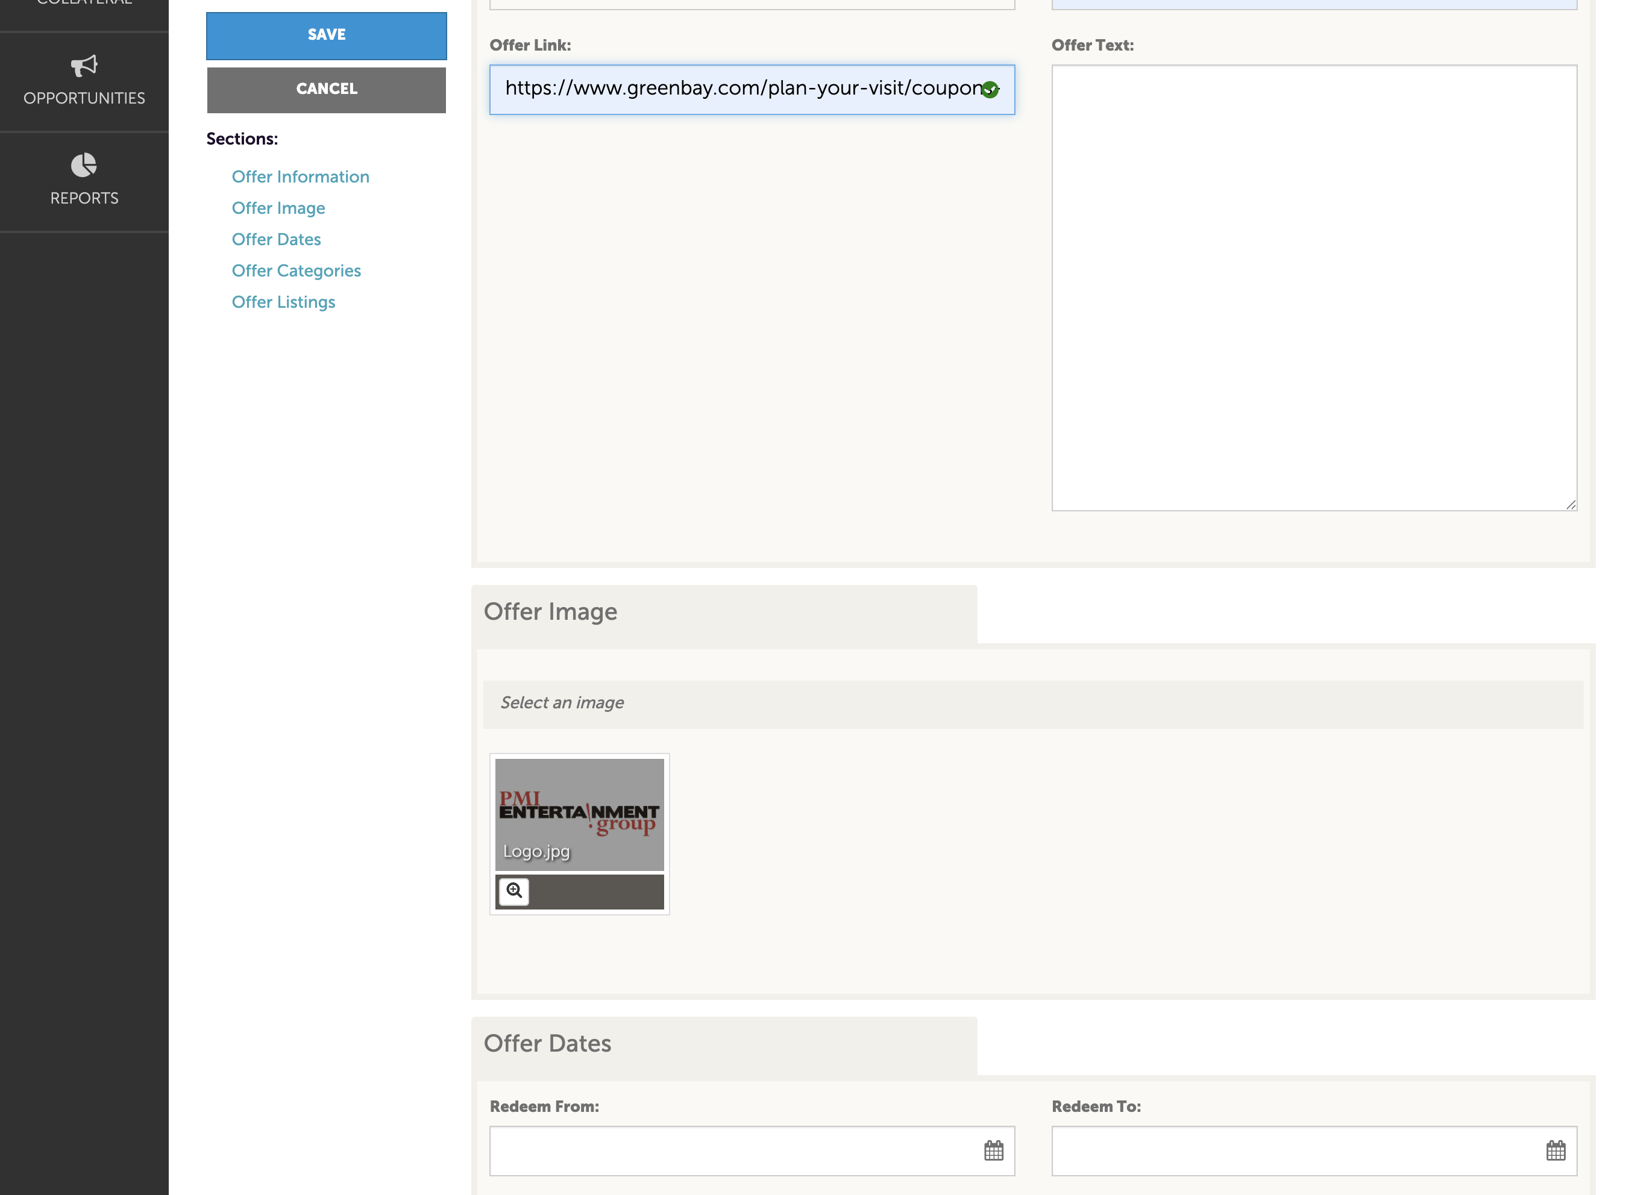Image resolution: width=1626 pixels, height=1195 pixels.
Task: Click the Offer Text resize handle
Action: click(1571, 504)
